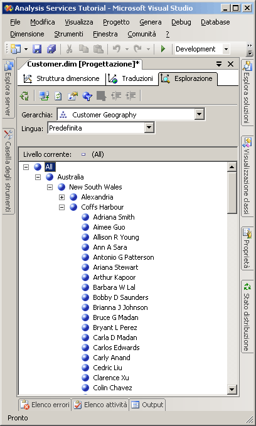
Task: Select the Brianna J Johnson member
Action: click(x=120, y=307)
